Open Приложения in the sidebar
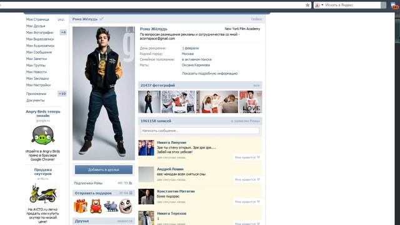This screenshot has width=400, height=225. [x=36, y=94]
